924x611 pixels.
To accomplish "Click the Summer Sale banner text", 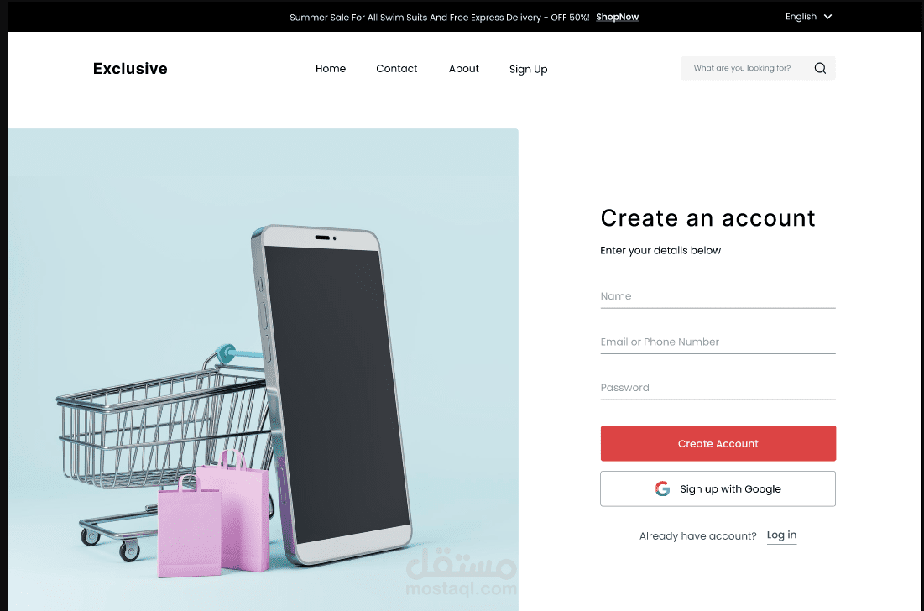I will pyautogui.click(x=439, y=18).
